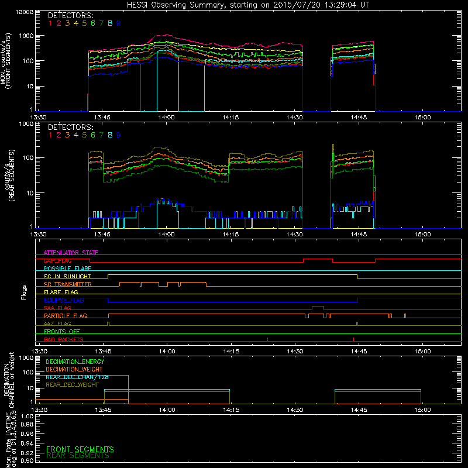The width and height of the screenshot is (468, 468).
Task: Pick detector 3 in rear segments legend
Action: (67, 135)
